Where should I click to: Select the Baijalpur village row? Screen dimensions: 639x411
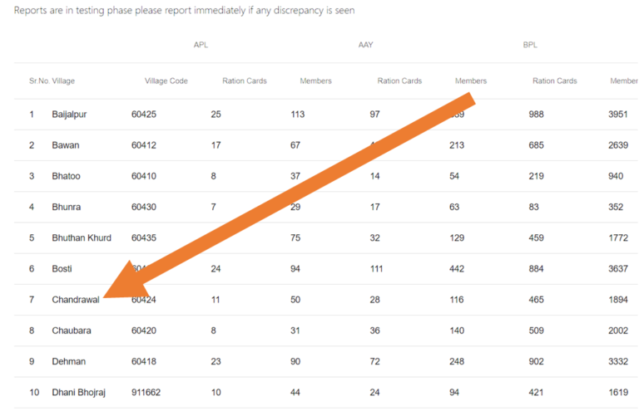(326, 115)
